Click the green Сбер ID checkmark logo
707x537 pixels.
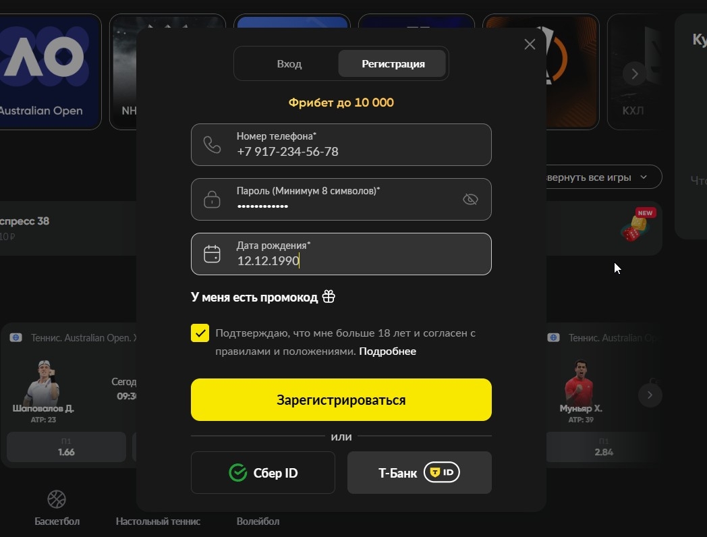point(237,472)
